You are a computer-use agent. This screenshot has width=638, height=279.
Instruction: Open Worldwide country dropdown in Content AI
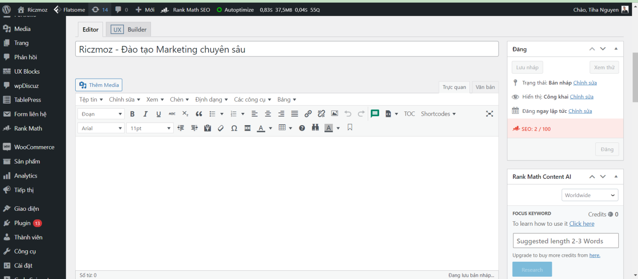pos(590,195)
